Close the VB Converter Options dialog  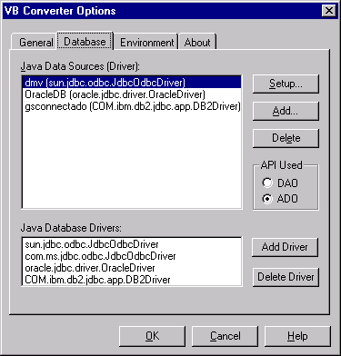click(329, 11)
